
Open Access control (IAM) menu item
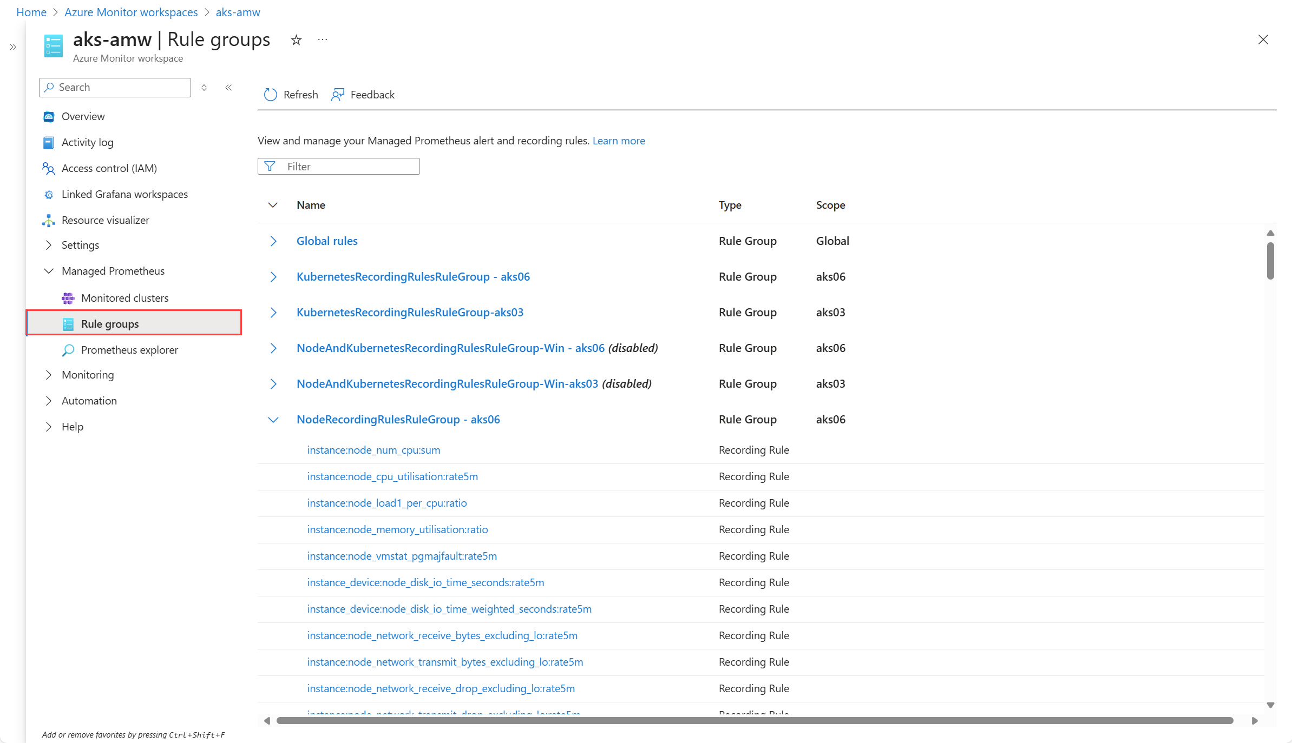tap(109, 168)
